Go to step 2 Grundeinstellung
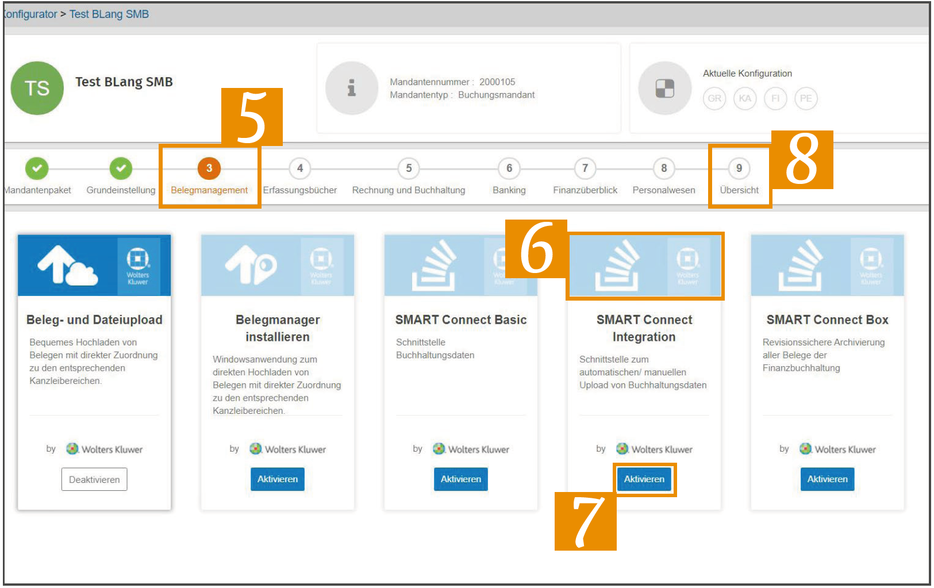This screenshot has width=934, height=588. point(121,168)
